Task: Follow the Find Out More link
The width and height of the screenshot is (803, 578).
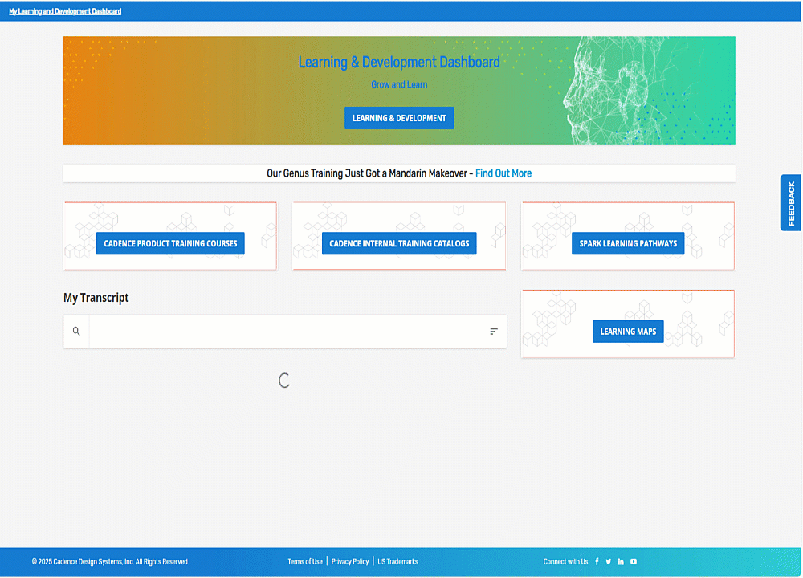Action: click(503, 173)
